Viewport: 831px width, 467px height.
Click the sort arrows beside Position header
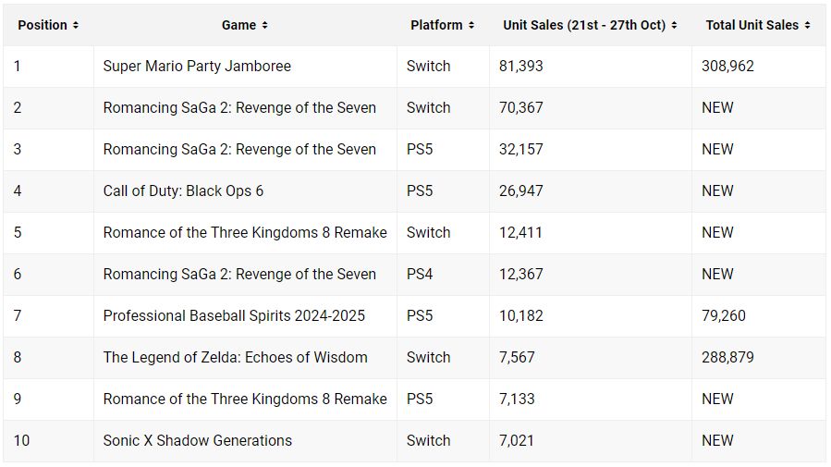[76, 26]
